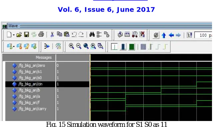Open the New file dropdown arrow

14,35
